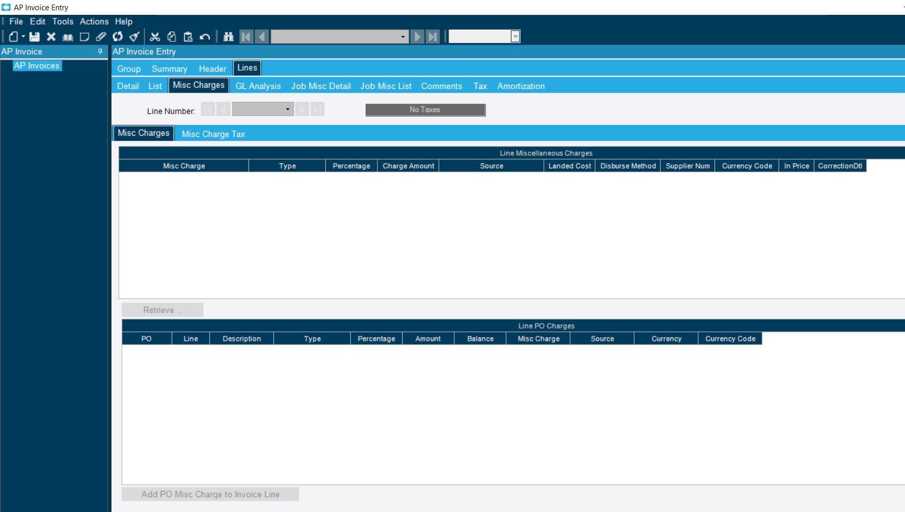Click the Attachments paperclip icon

tap(101, 36)
